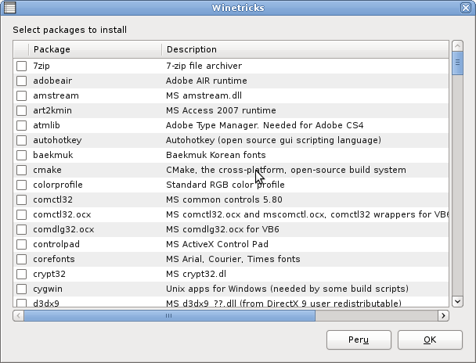Image resolution: width=476 pixels, height=363 pixels.
Task: Click the horizontal scrollbar thumb
Action: [x=168, y=315]
